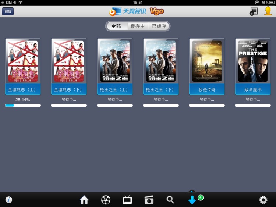Click progress bar under 全城热恋（上）
This screenshot has width=276, height=207.
(x=23, y=106)
